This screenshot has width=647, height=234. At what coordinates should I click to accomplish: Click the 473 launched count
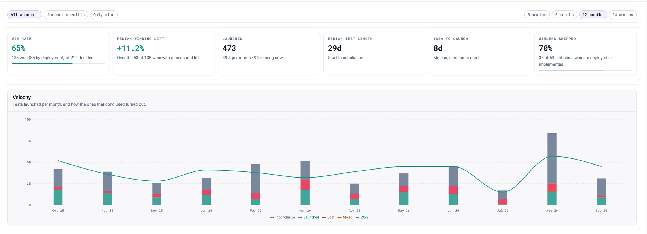click(x=229, y=48)
